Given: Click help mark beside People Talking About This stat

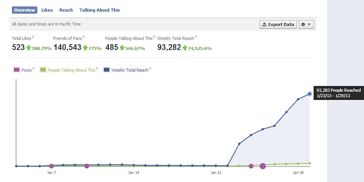Looking at the screenshot, I should click(154, 37).
